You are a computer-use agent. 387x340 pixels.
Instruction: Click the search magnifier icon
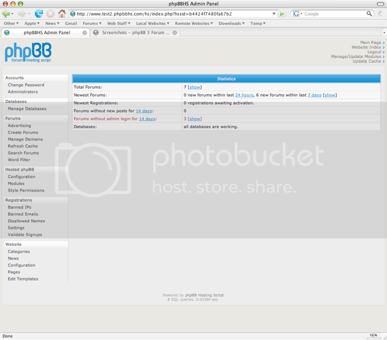pyautogui.click(x=369, y=14)
